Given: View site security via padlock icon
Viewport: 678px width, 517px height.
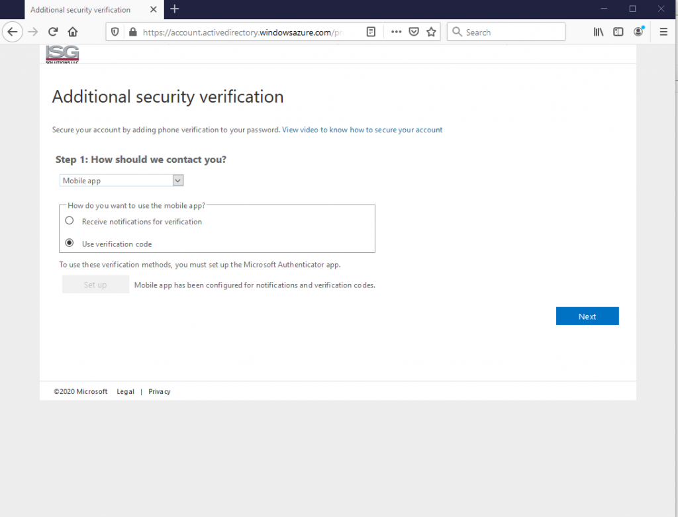Looking at the screenshot, I should click(x=132, y=32).
